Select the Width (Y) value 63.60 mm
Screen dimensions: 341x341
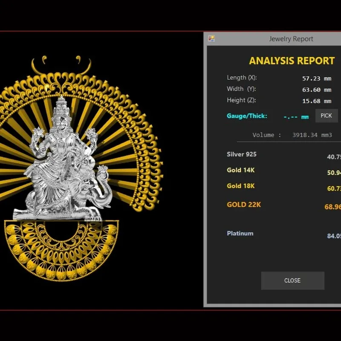[x=317, y=90]
